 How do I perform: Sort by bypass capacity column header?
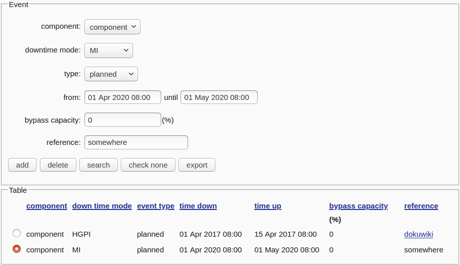pos(358,206)
